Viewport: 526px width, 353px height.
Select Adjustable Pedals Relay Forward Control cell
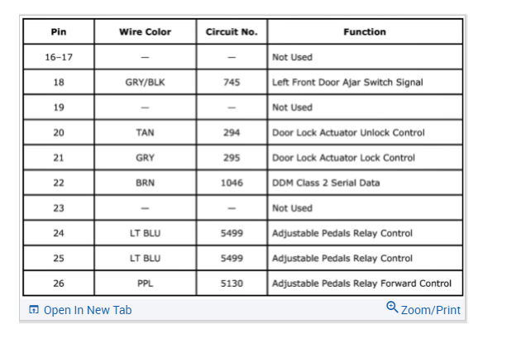(x=361, y=284)
